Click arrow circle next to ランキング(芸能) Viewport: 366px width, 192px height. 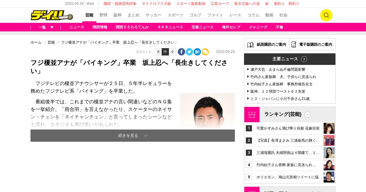point(307,115)
